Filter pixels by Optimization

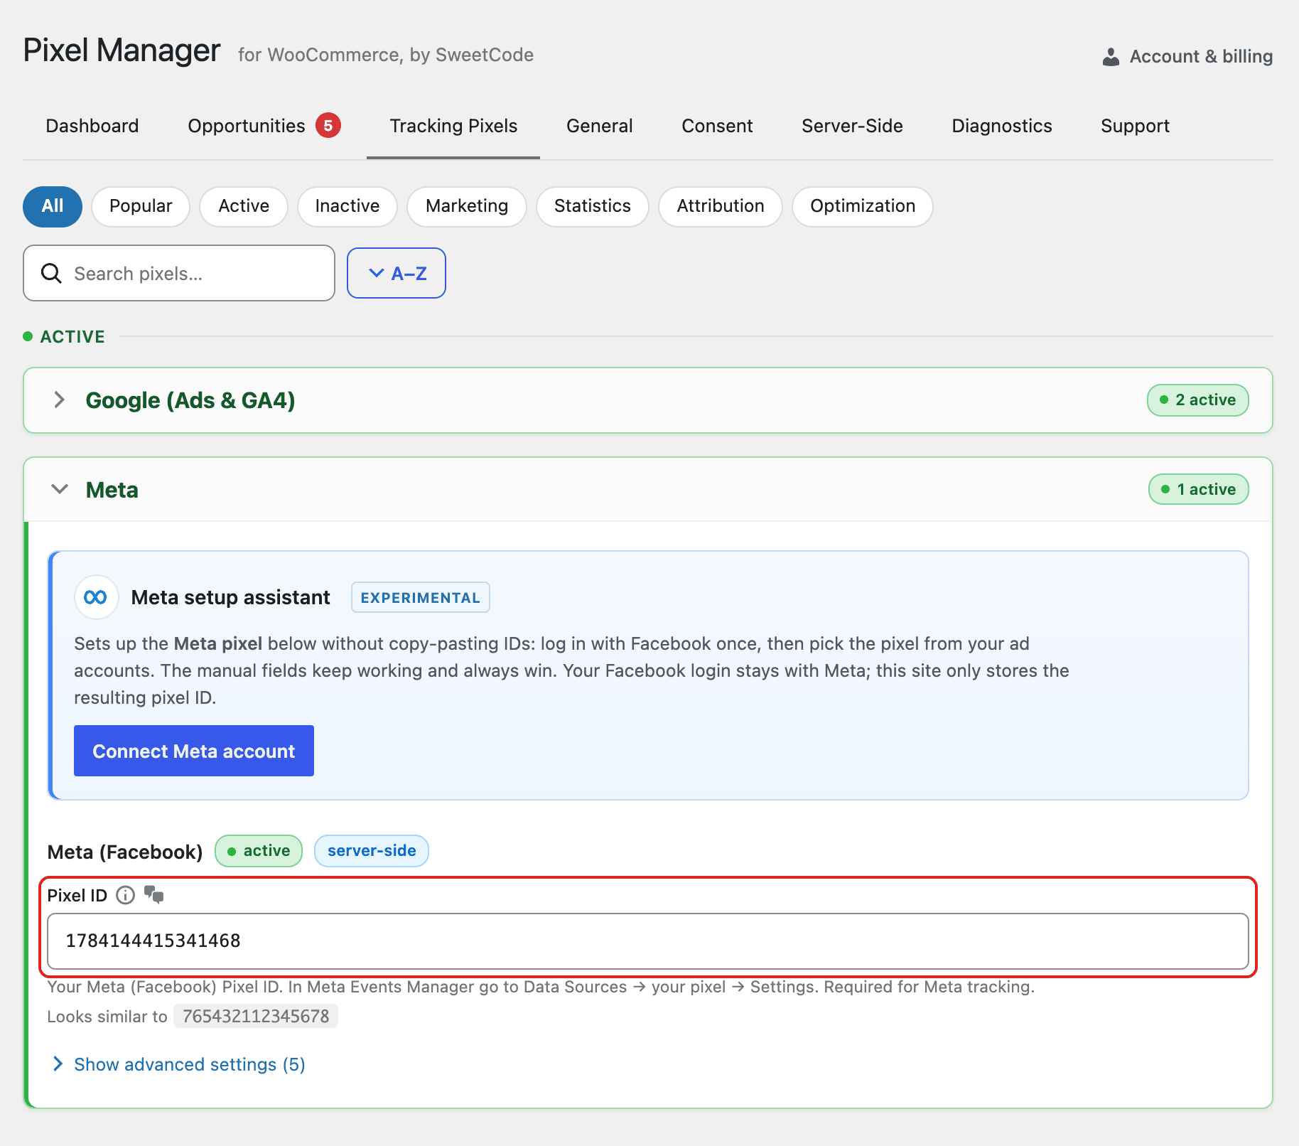pyautogui.click(x=863, y=206)
